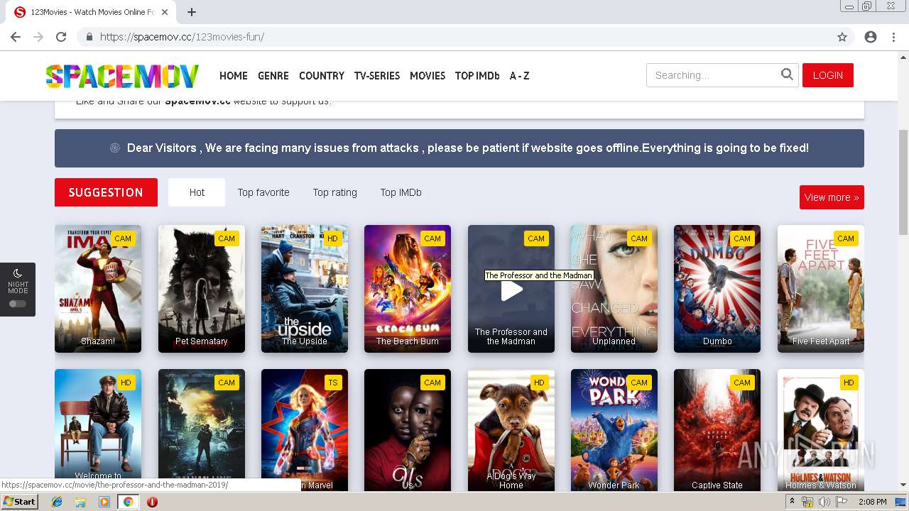Open The Upside movie poster

click(305, 289)
